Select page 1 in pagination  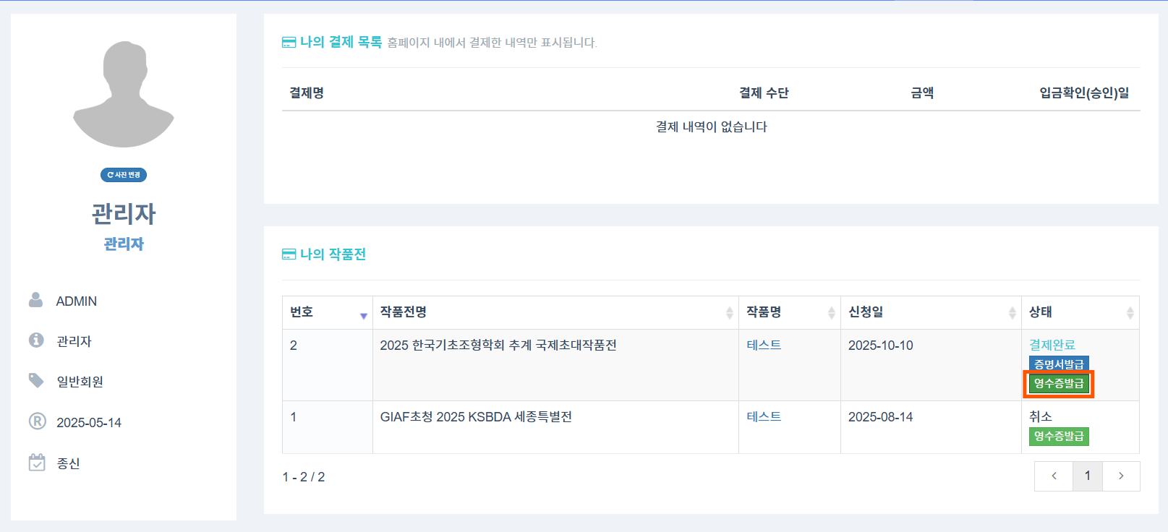[x=1087, y=476]
